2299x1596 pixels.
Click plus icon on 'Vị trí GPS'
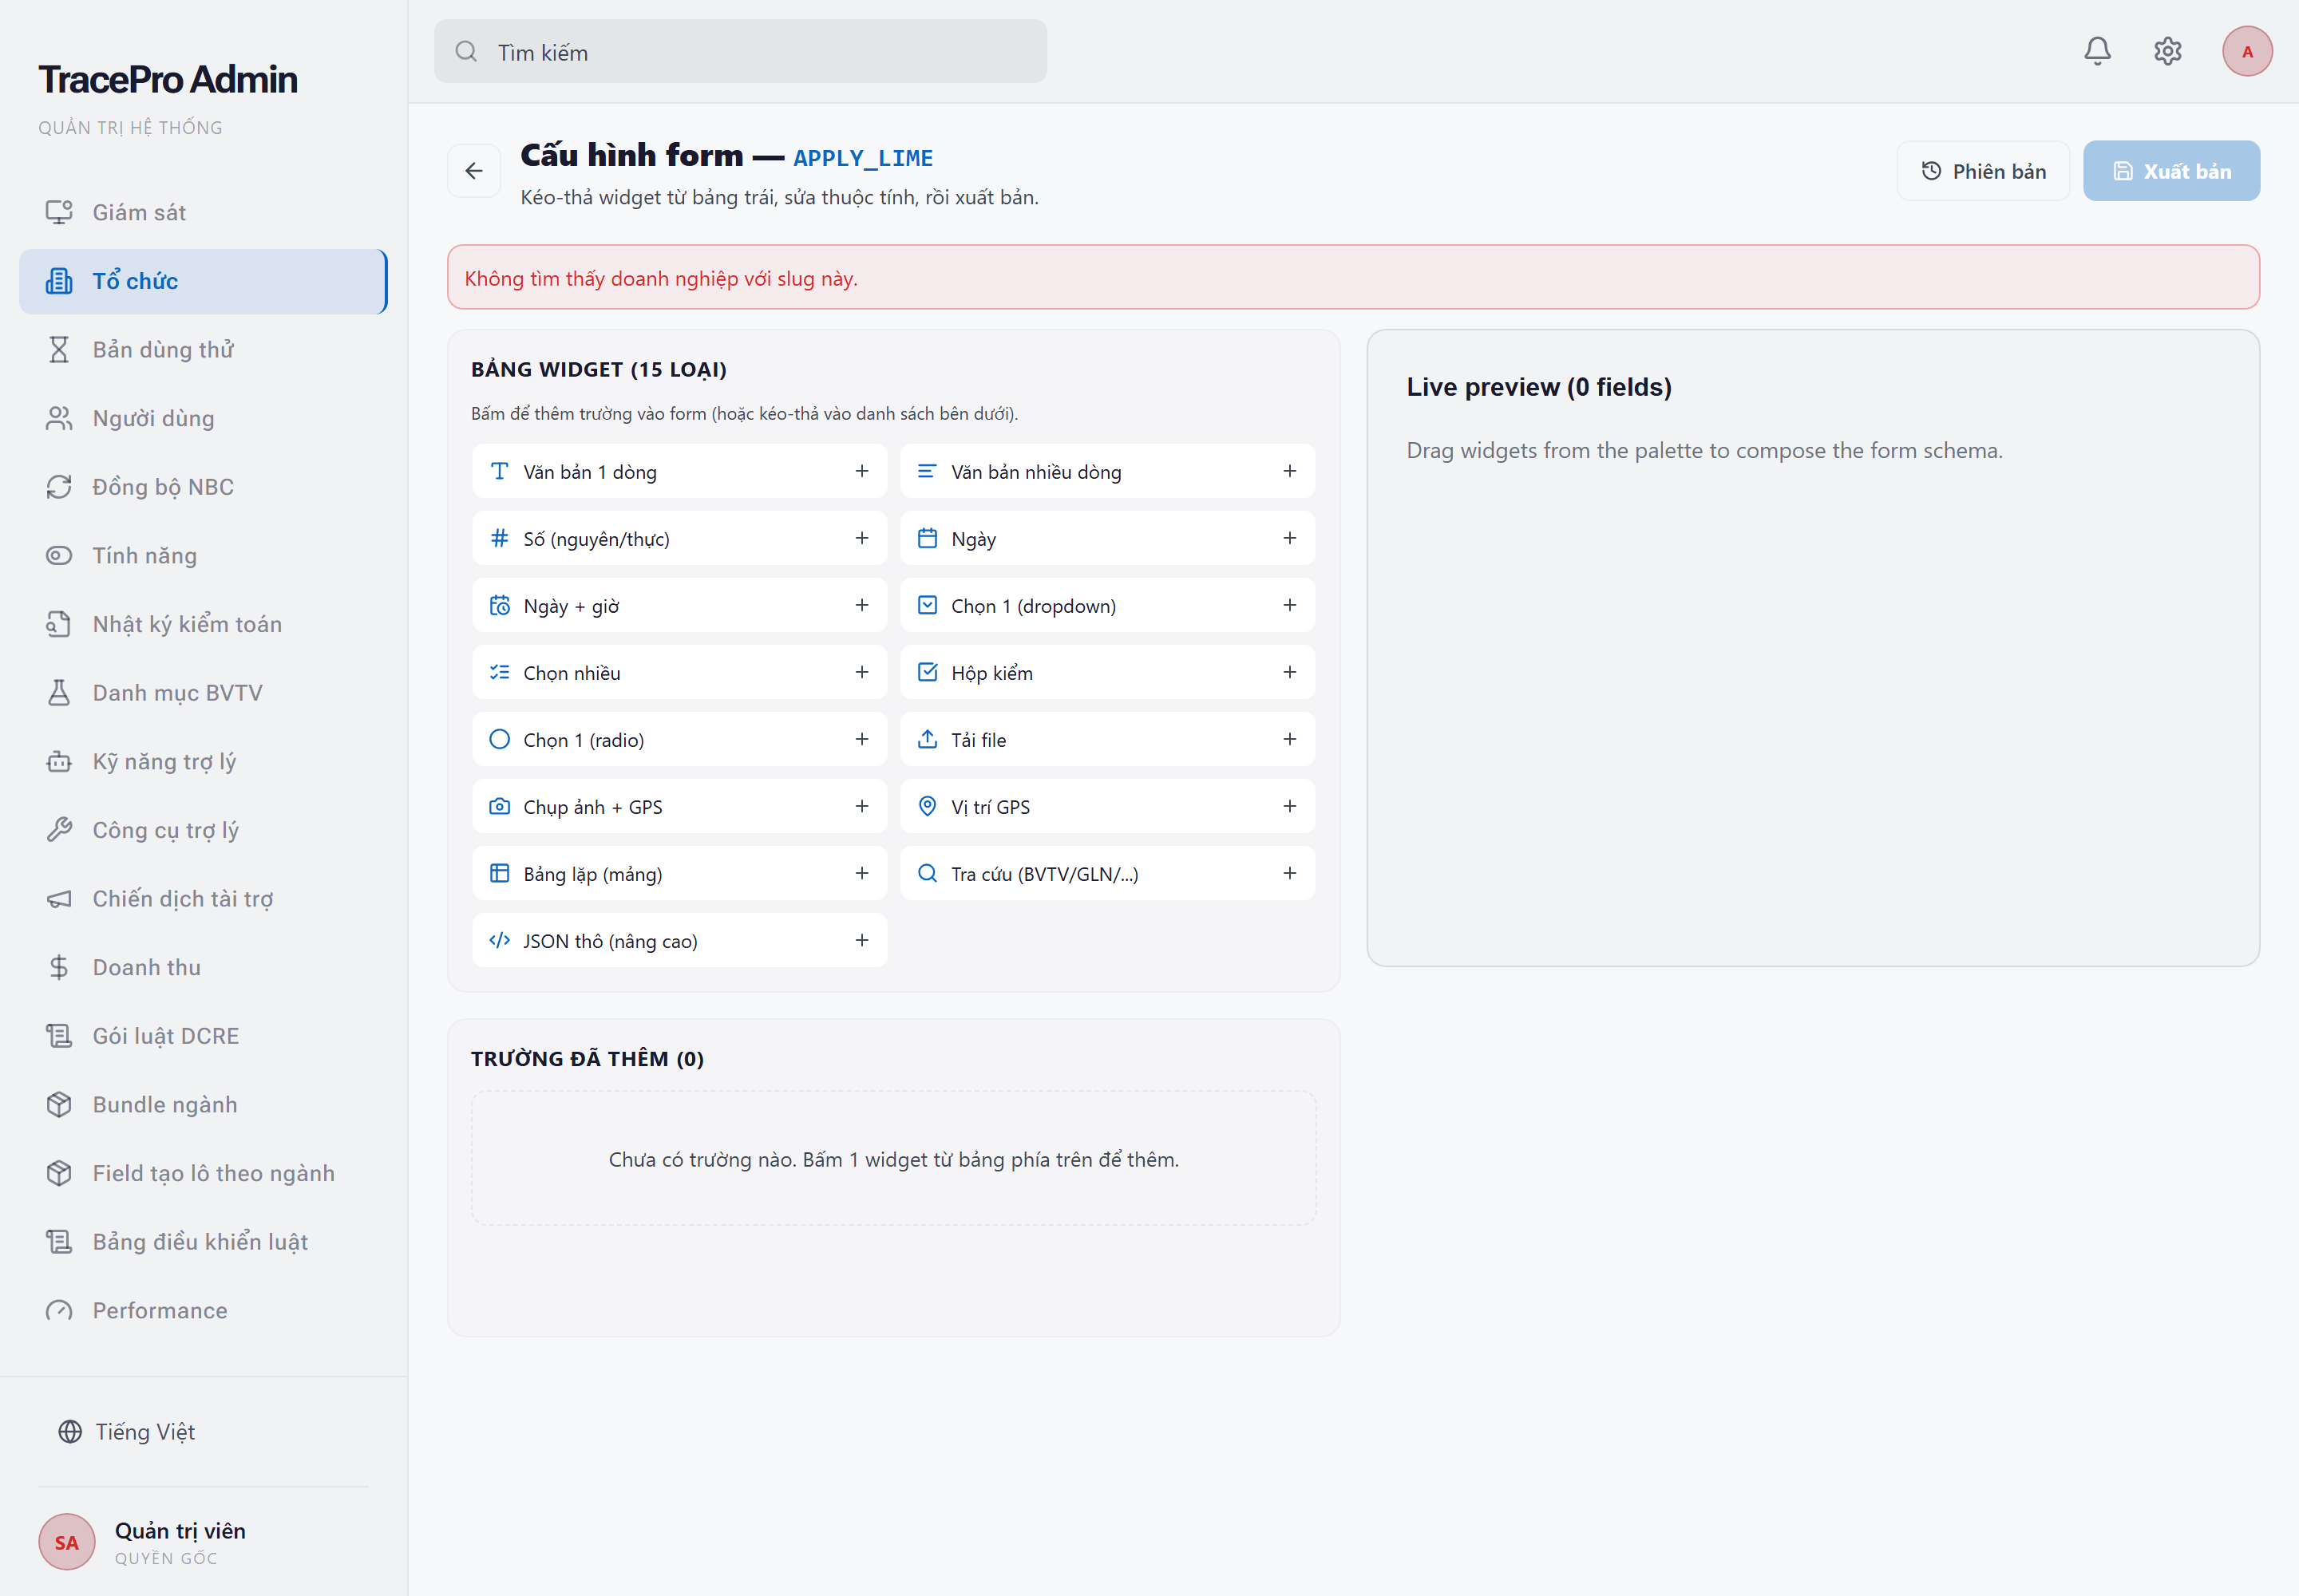point(1289,806)
